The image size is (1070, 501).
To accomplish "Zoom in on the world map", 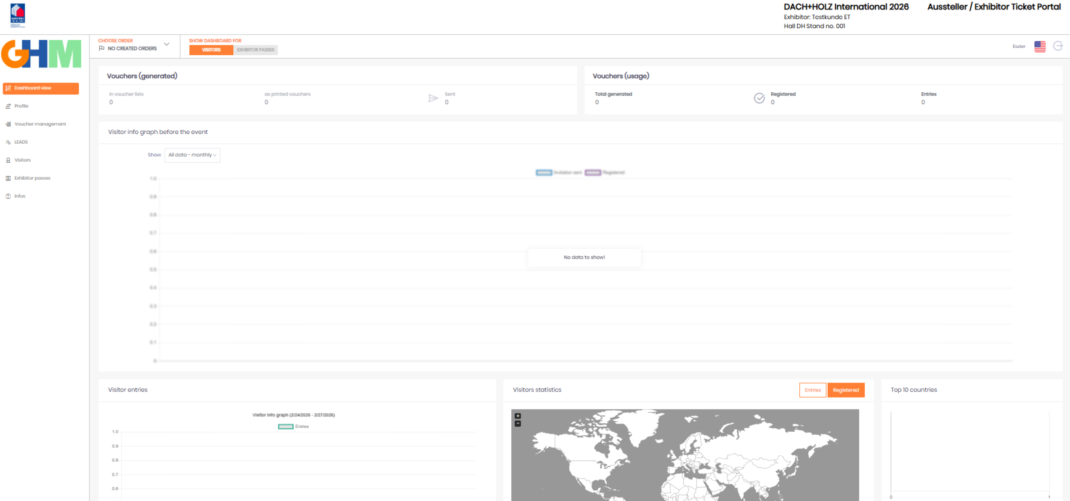I will coord(518,416).
